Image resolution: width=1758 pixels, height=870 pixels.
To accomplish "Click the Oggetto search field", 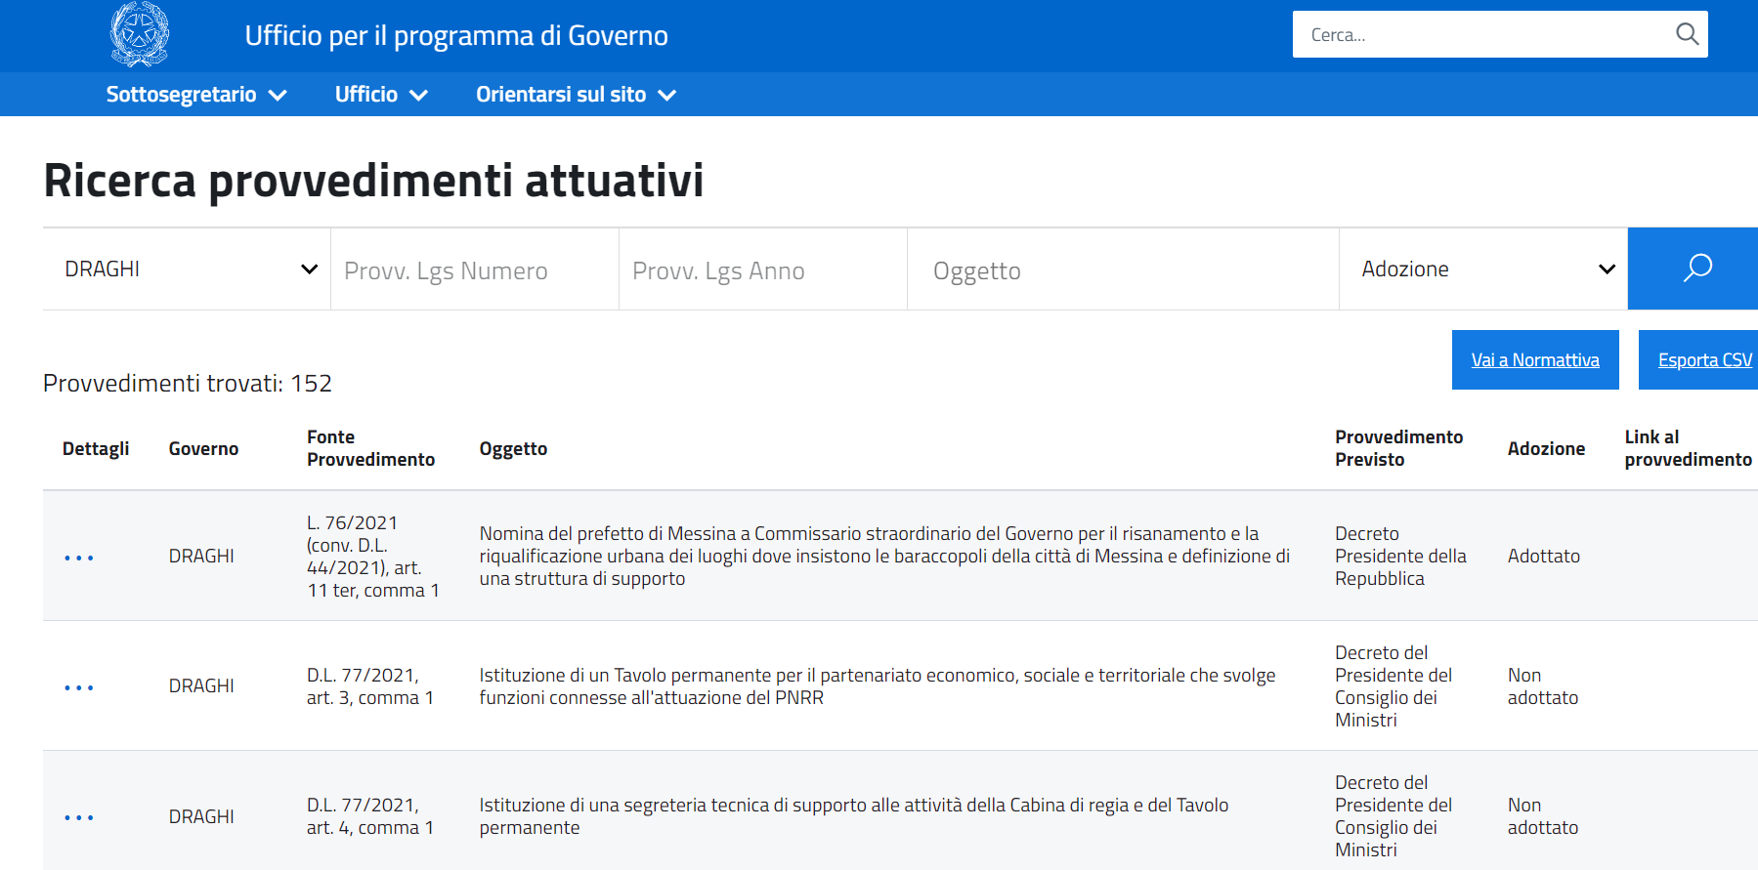I will coord(1123,270).
